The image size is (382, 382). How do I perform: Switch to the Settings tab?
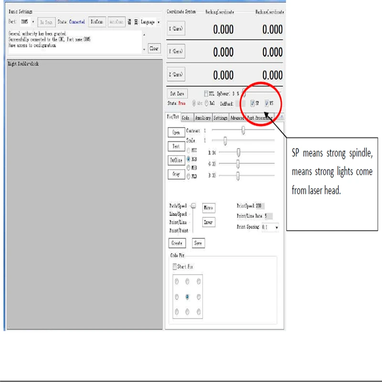click(221, 118)
